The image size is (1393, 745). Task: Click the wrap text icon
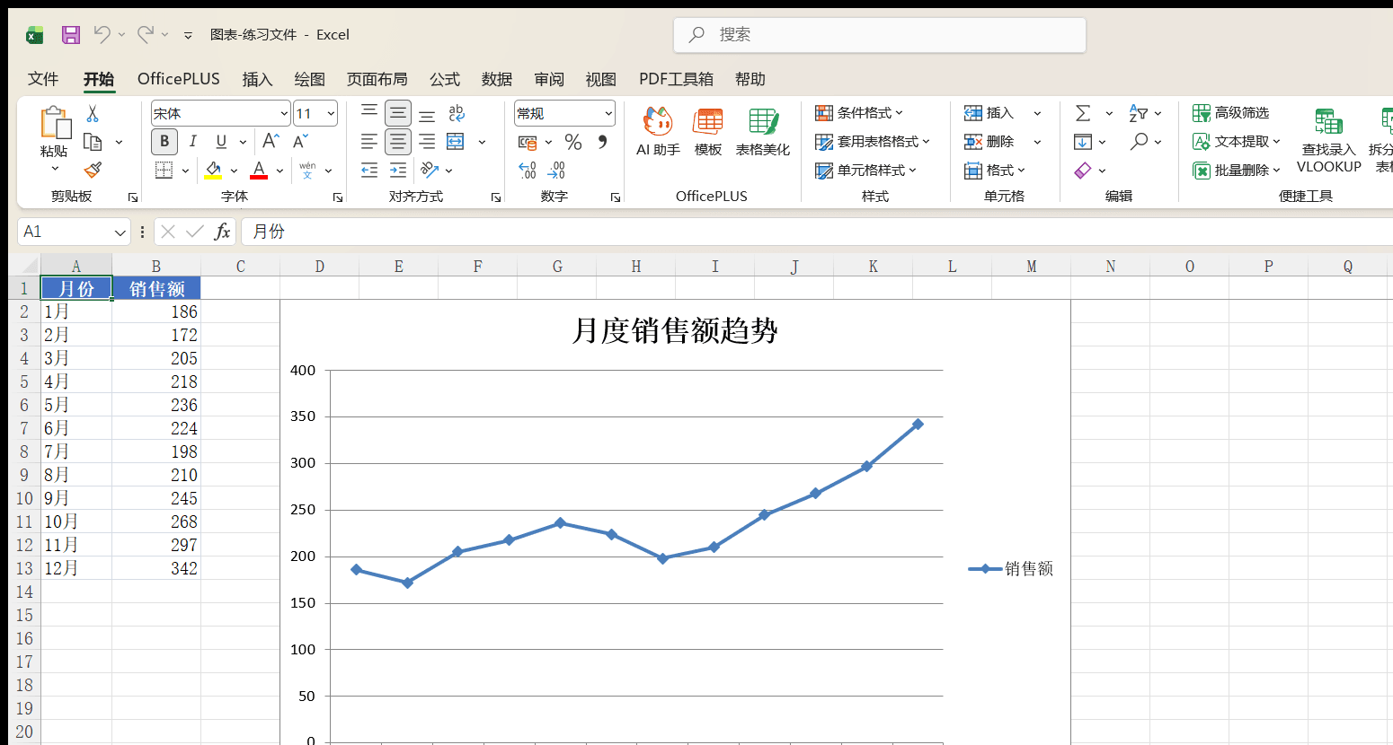(x=457, y=113)
